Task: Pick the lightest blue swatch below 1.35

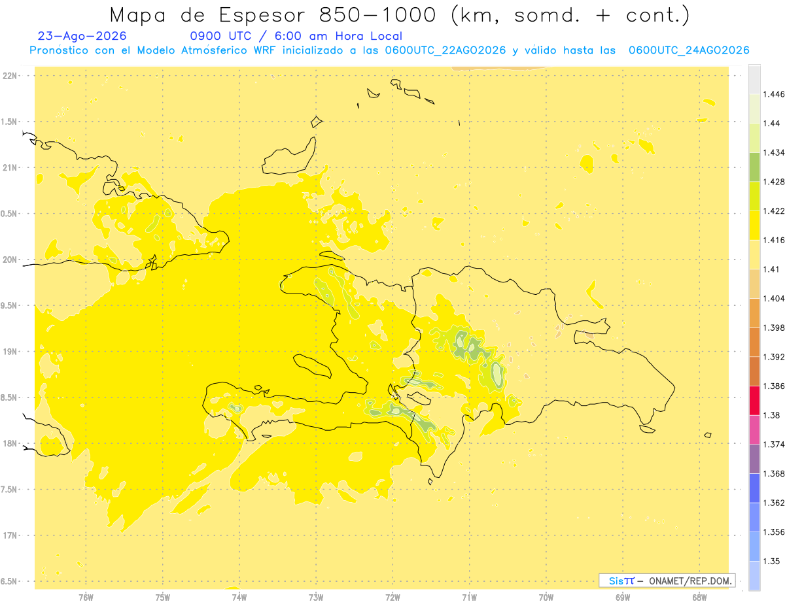Action: coord(754,575)
